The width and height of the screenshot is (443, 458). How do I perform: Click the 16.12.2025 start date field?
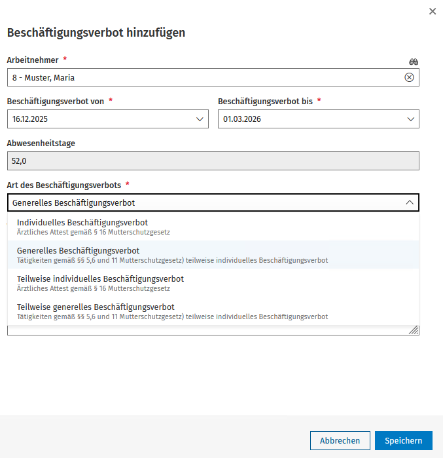[108, 119]
